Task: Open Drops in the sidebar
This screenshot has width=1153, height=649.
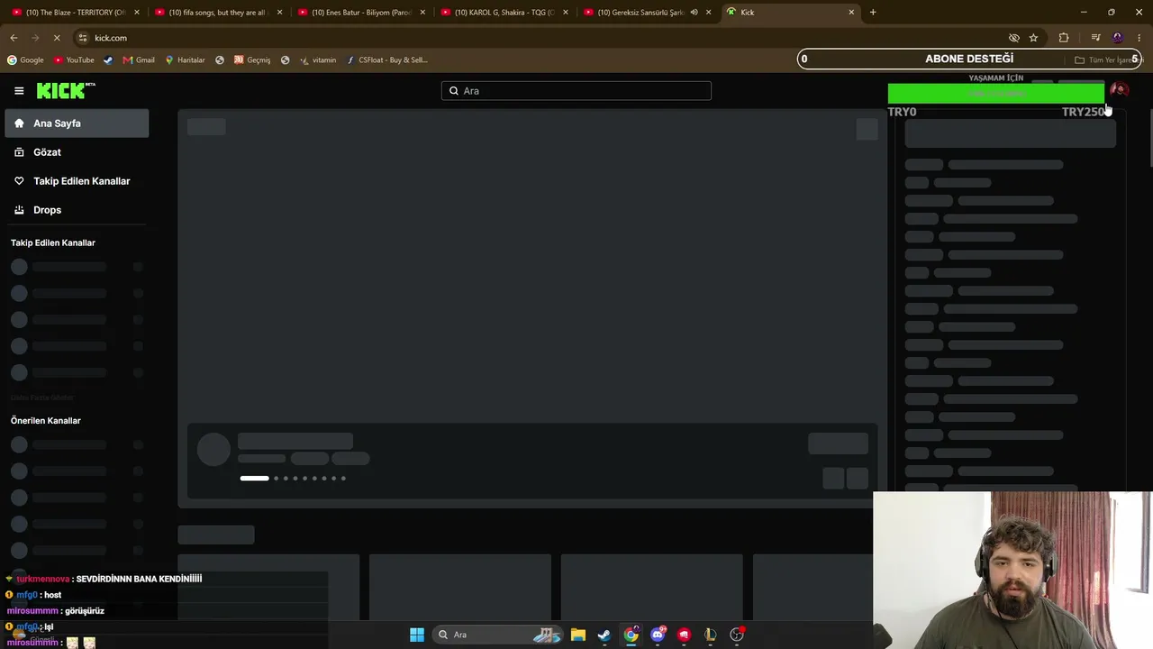Action: tap(77, 210)
